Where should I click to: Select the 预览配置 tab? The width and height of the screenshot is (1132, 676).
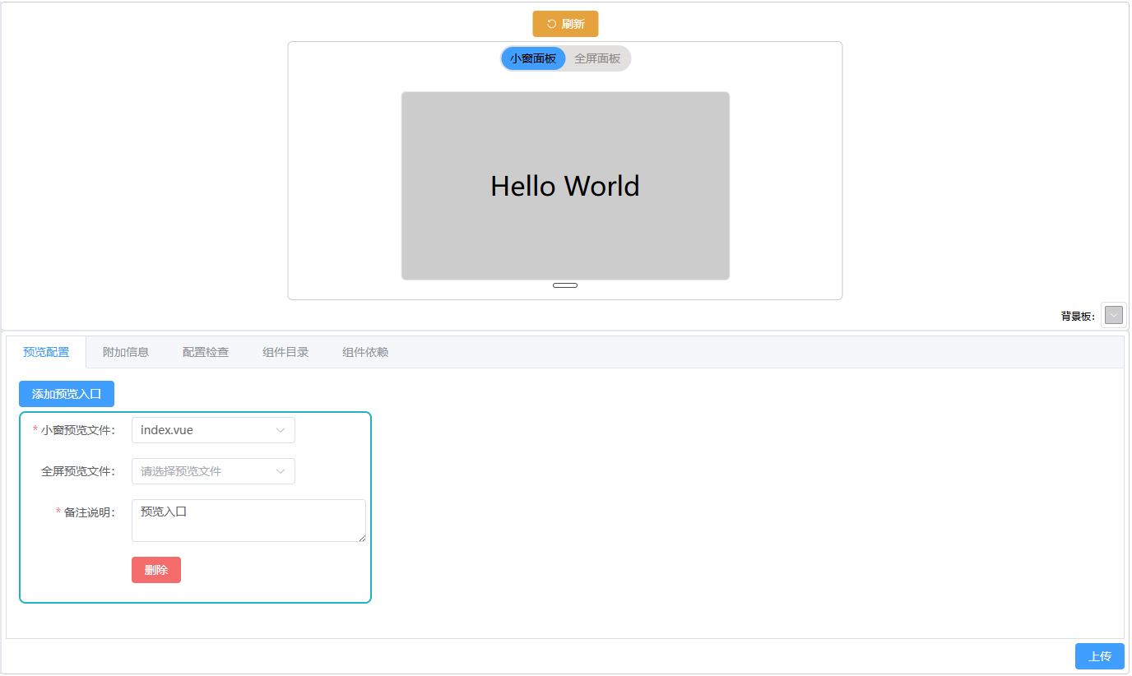(x=46, y=352)
